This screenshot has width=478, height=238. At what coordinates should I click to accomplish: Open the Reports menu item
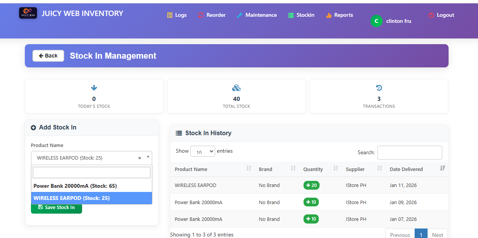tap(343, 15)
